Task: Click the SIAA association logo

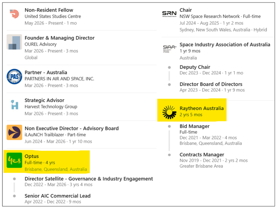Action: pyautogui.click(x=169, y=49)
